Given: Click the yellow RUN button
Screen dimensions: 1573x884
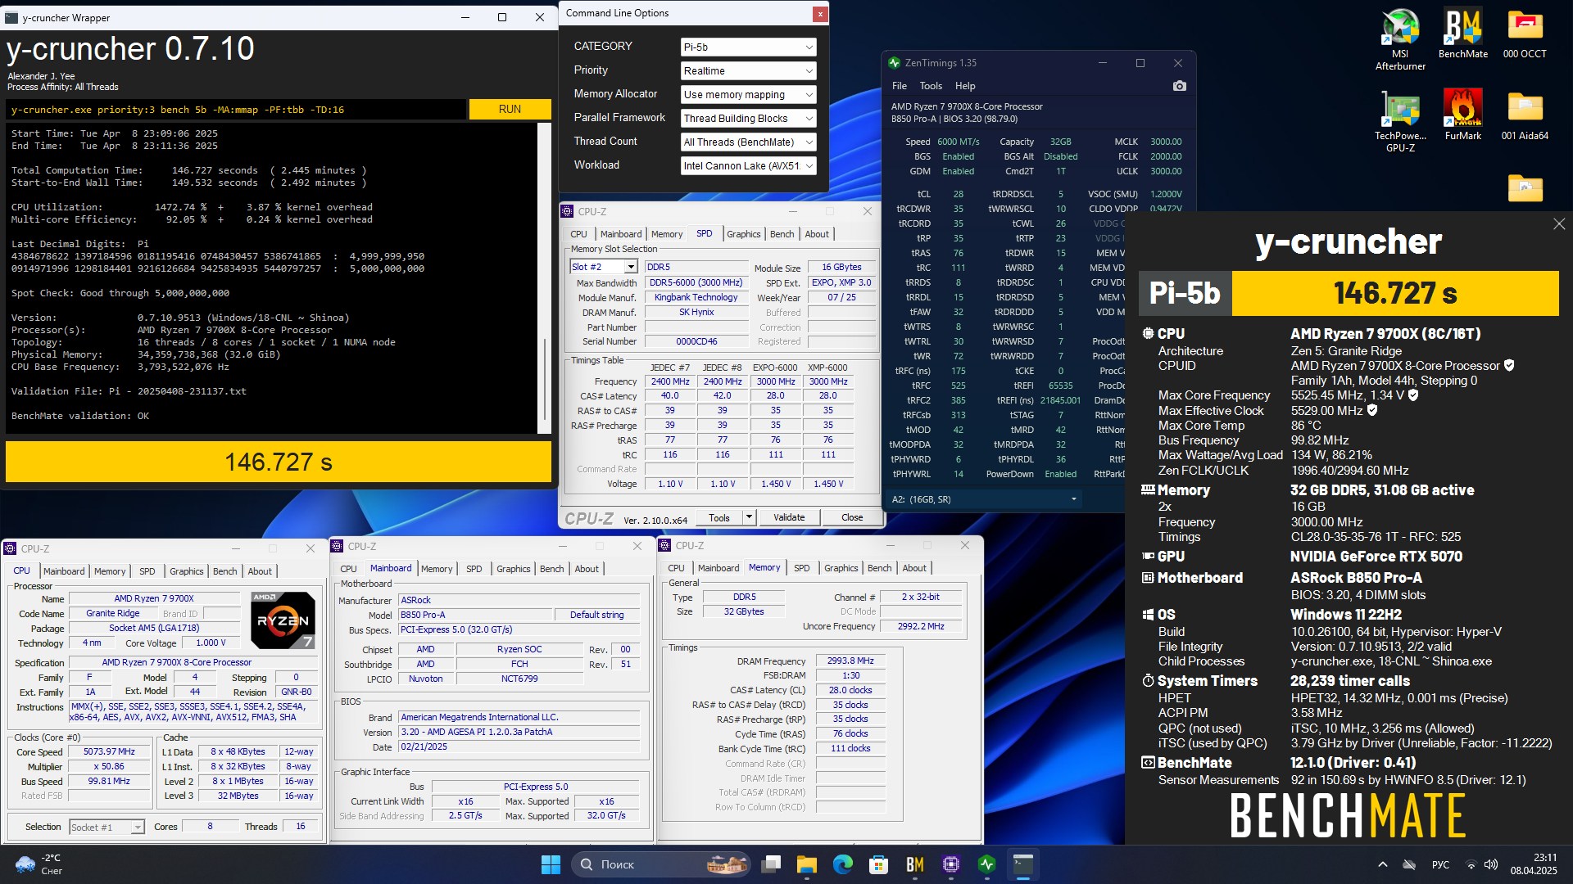Looking at the screenshot, I should tap(510, 109).
